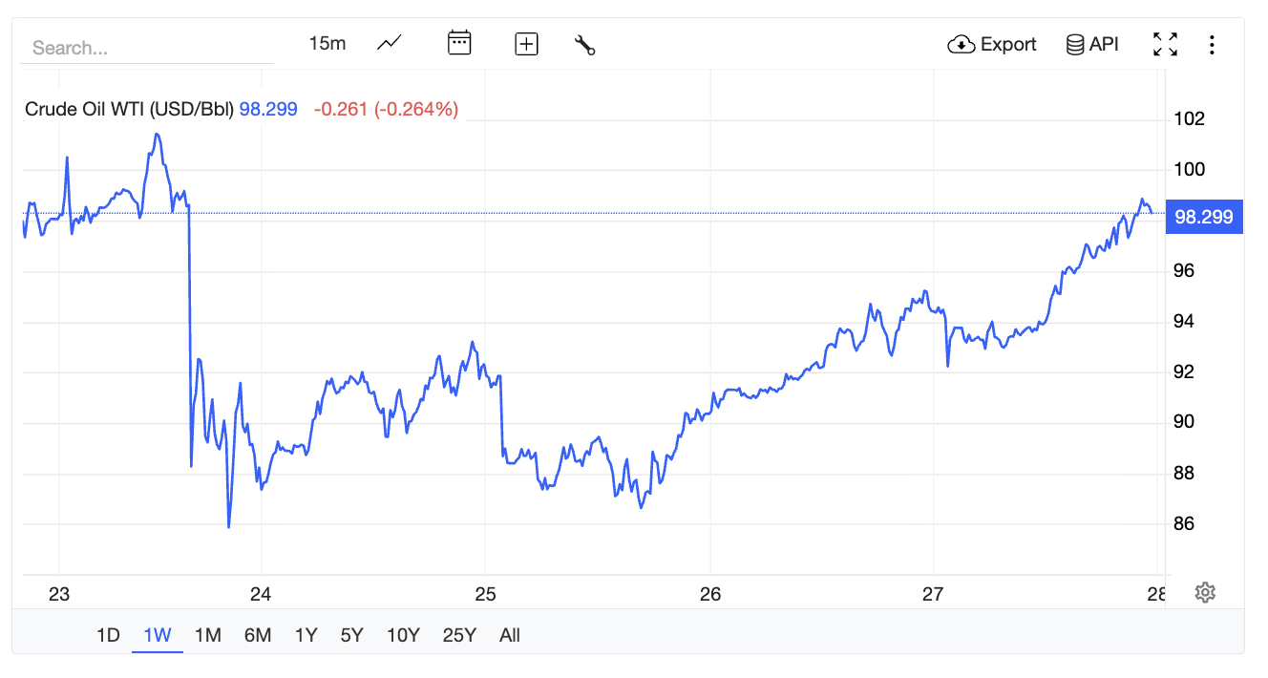
Task: Open the three-dot more options menu
Action: pos(1212,44)
